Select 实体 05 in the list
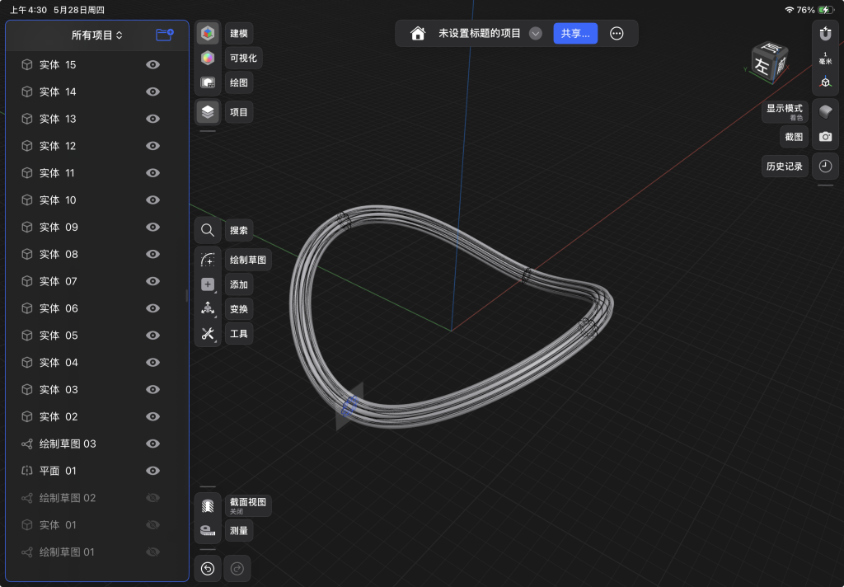 coord(97,336)
